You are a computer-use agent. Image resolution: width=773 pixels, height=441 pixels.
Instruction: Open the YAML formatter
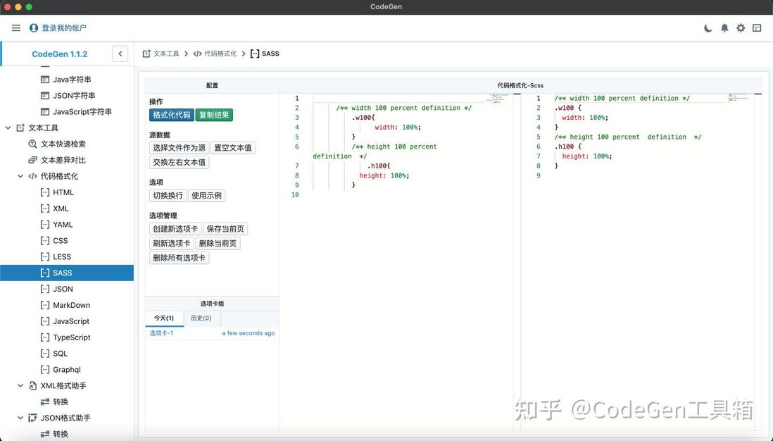pos(63,225)
